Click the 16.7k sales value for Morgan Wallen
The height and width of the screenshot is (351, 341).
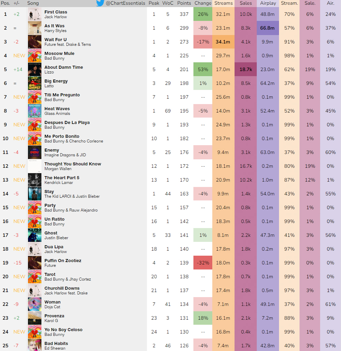tap(246, 166)
